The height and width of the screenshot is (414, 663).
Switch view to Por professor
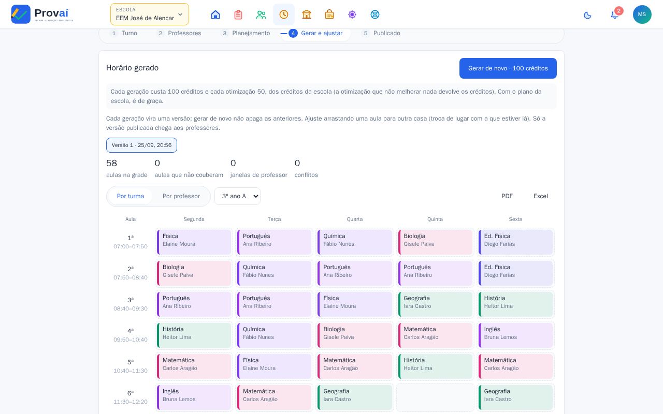[181, 196]
